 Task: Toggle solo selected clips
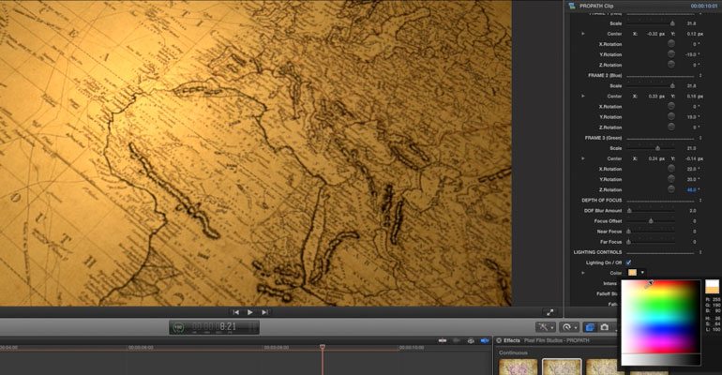pos(471,340)
